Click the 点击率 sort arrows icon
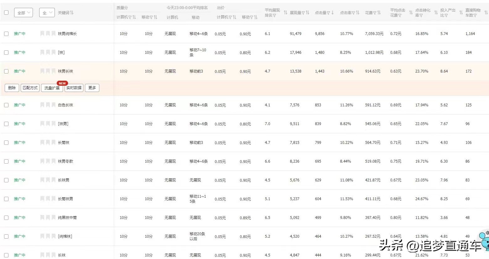The image size is (489, 259). pyautogui.click(x=357, y=13)
